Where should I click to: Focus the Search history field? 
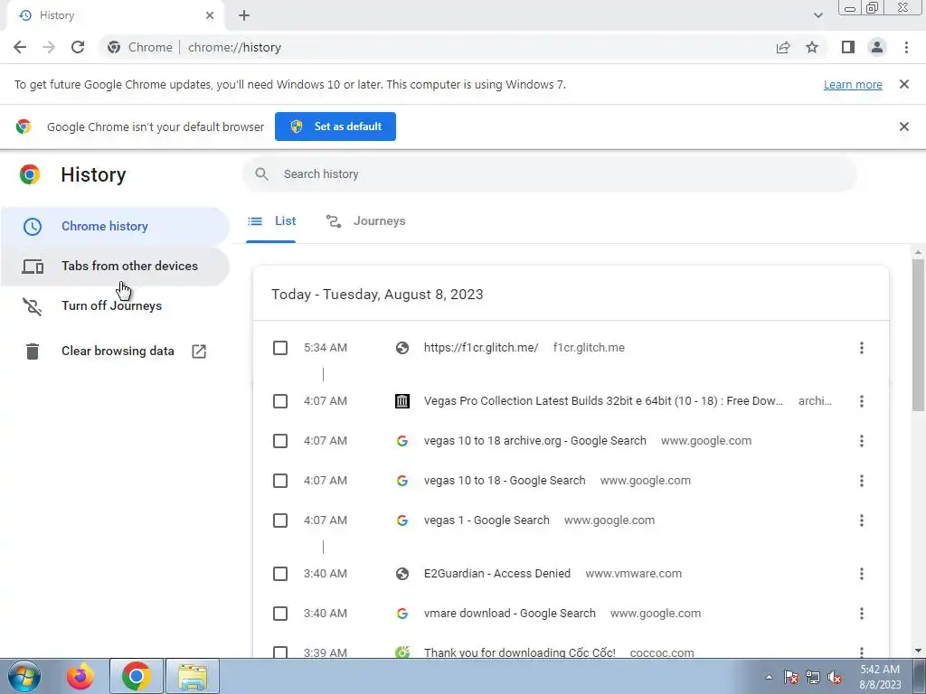pos(549,174)
